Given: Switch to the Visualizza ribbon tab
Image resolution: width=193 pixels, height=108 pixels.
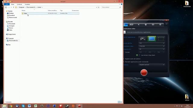Looking at the screenshot, I should pyautogui.click(x=27, y=4).
